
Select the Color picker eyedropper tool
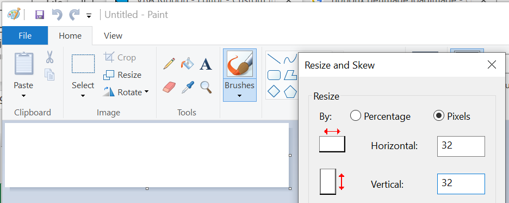pyautogui.click(x=188, y=87)
